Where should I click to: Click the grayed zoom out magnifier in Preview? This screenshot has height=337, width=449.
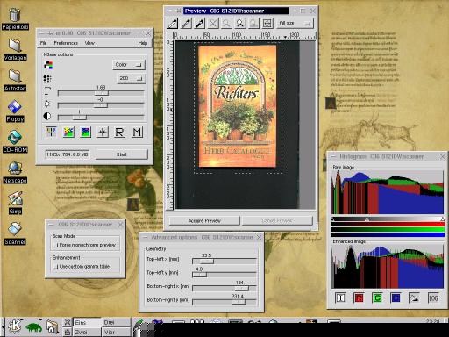[226, 23]
